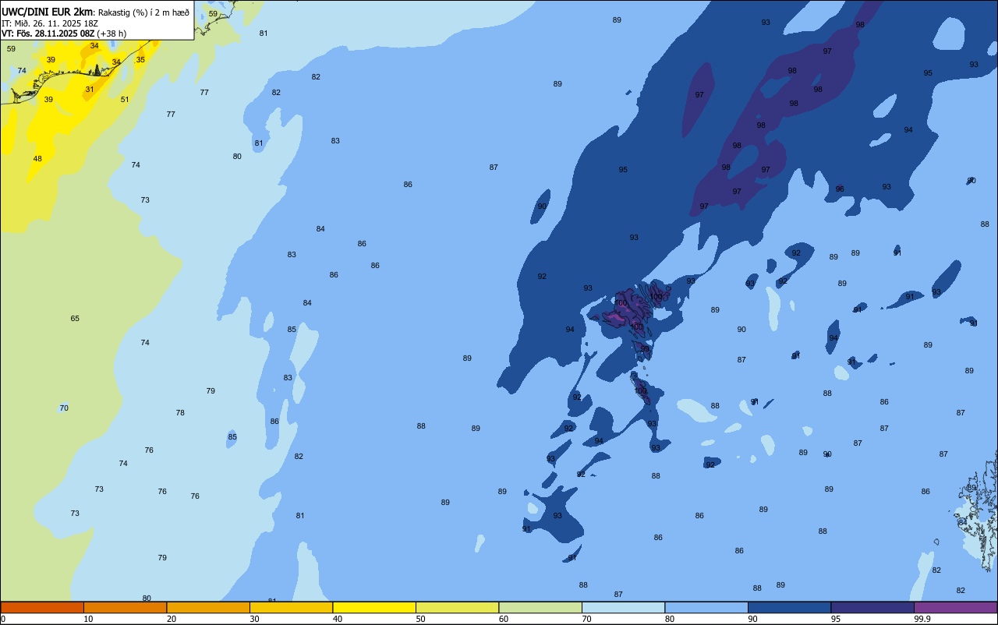Click the '(+38 h)' forecast offset text
This screenshot has width=998, height=625.
click(112, 34)
